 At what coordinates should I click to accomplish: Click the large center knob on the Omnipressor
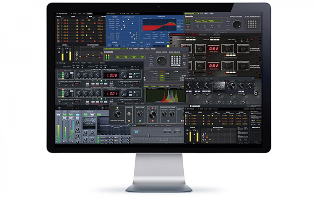[x=232, y=86]
